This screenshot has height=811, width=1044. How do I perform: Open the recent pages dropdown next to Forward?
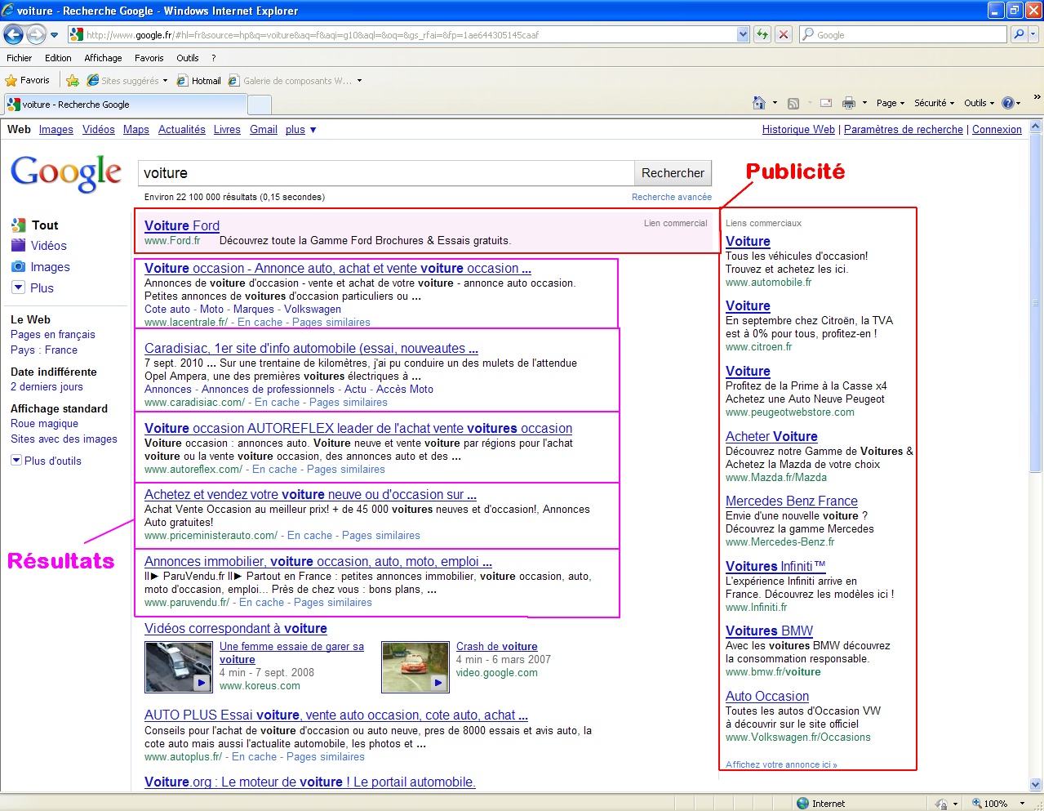click(55, 35)
